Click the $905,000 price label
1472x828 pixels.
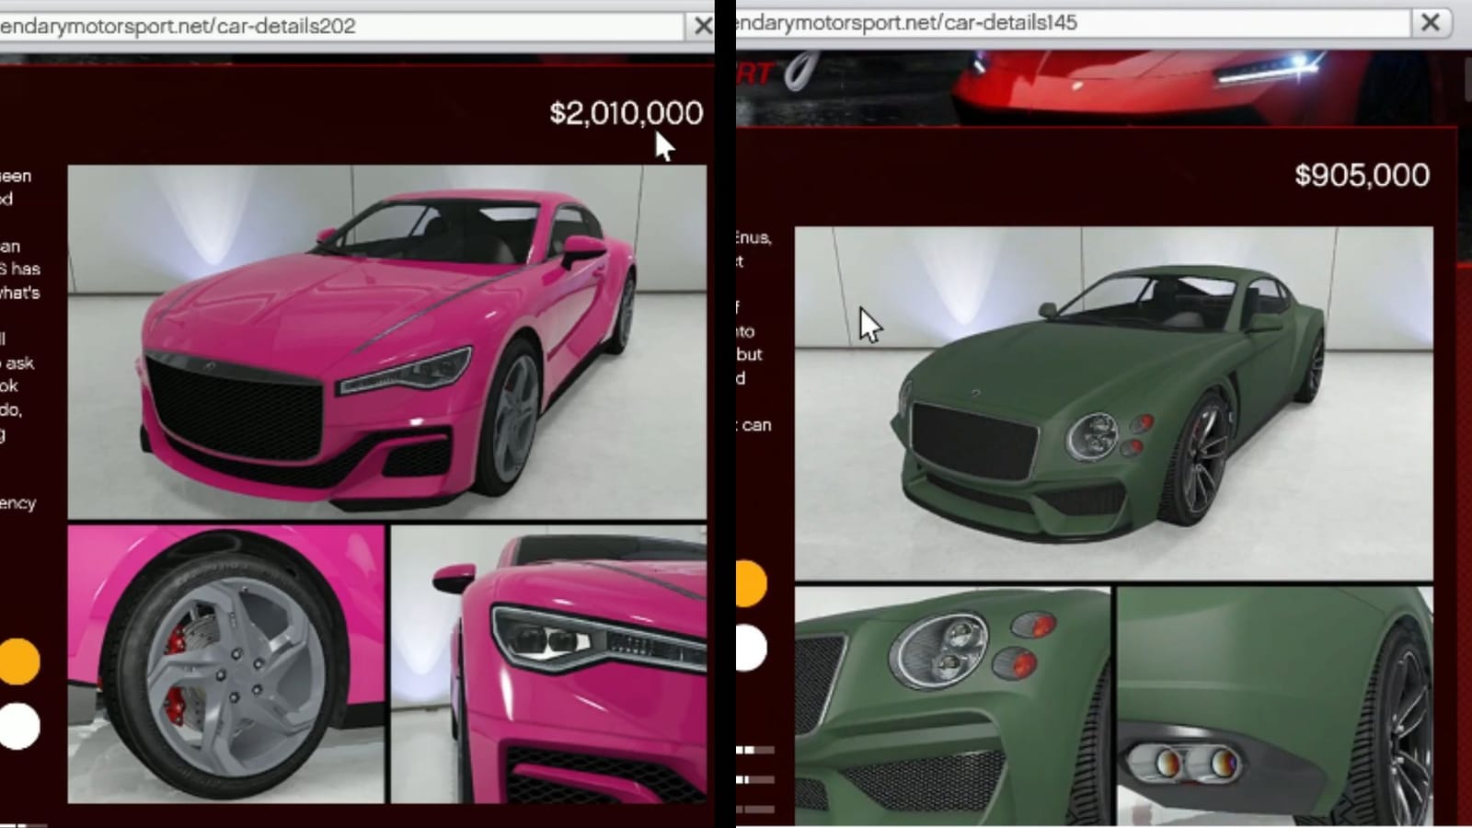[x=1363, y=174]
